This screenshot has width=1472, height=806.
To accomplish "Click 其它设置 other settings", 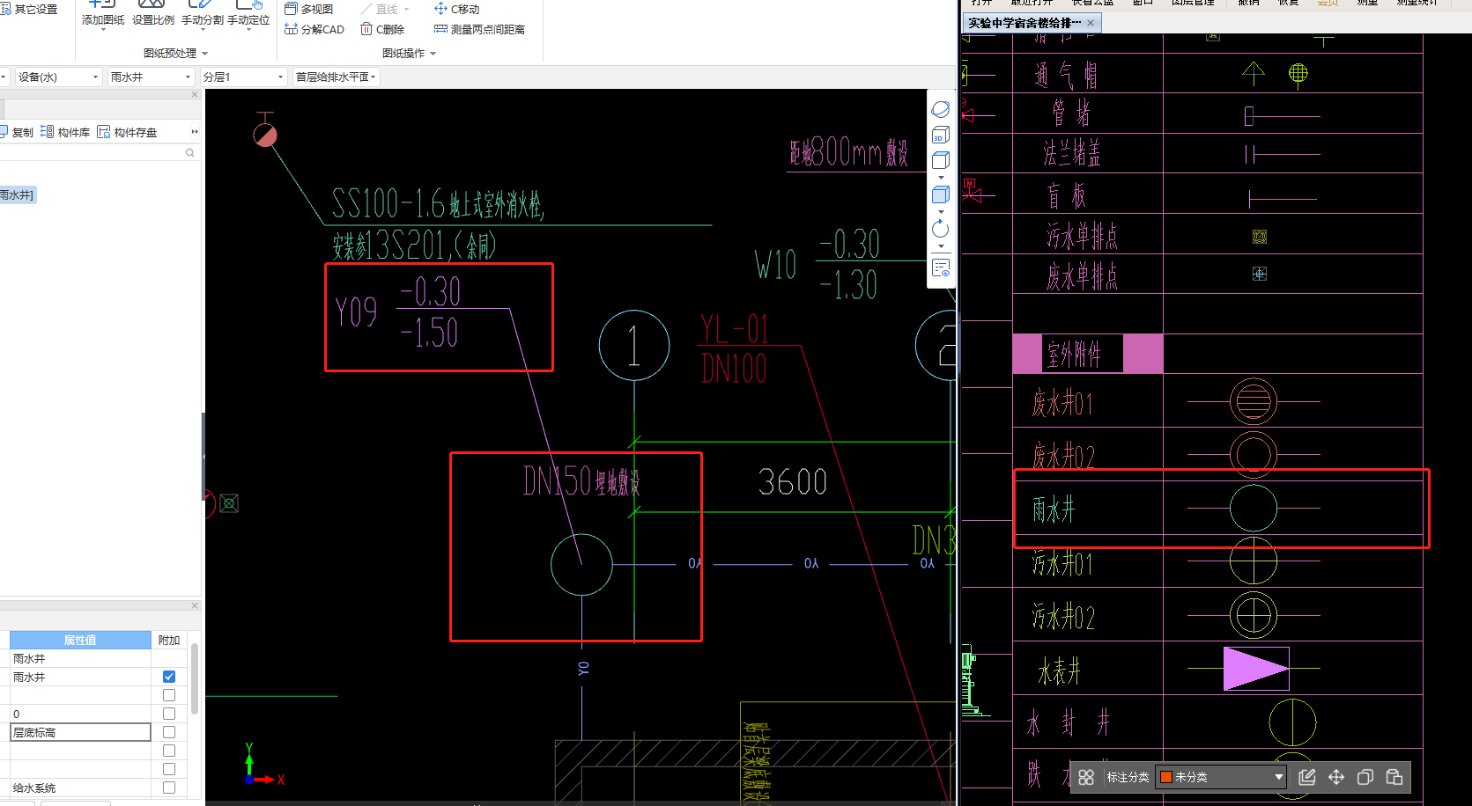I will click(29, 9).
